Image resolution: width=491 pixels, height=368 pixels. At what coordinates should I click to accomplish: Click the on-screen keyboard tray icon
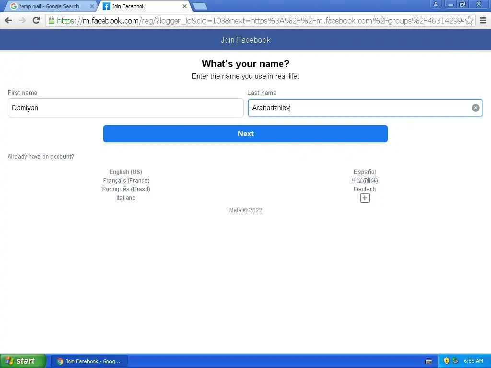(x=429, y=361)
